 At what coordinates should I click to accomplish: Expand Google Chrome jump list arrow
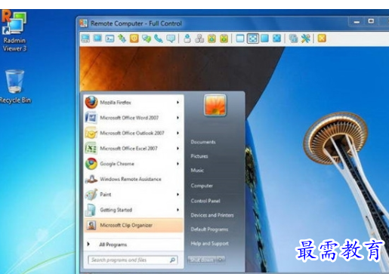pyautogui.click(x=178, y=164)
